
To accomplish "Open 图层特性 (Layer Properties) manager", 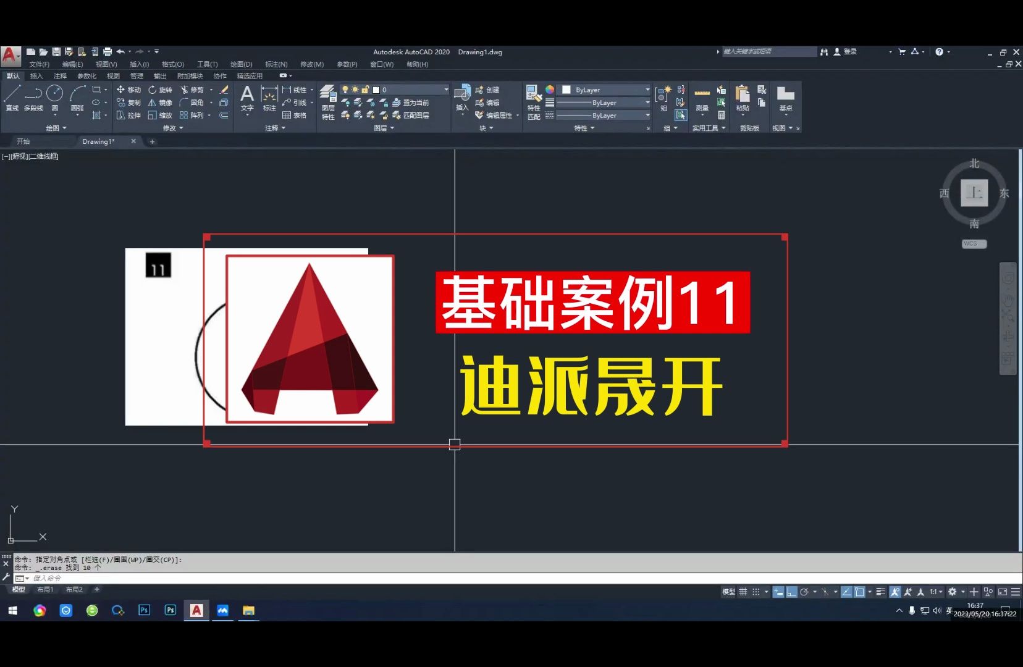I will [x=328, y=102].
